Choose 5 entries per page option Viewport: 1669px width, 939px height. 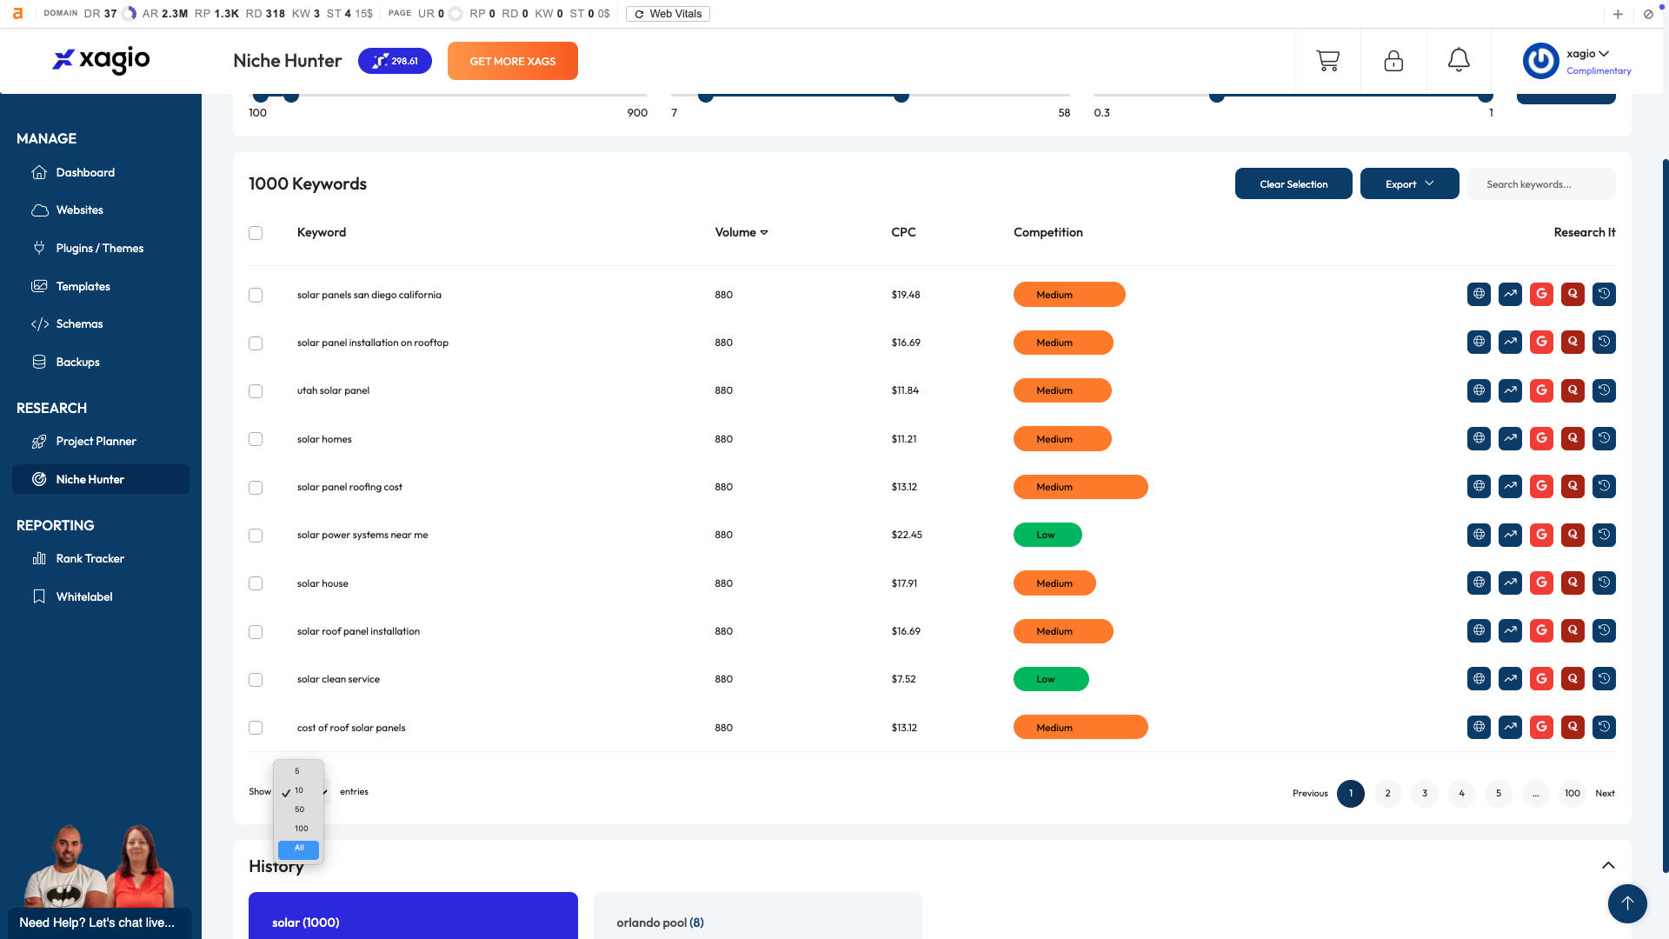[x=298, y=771]
